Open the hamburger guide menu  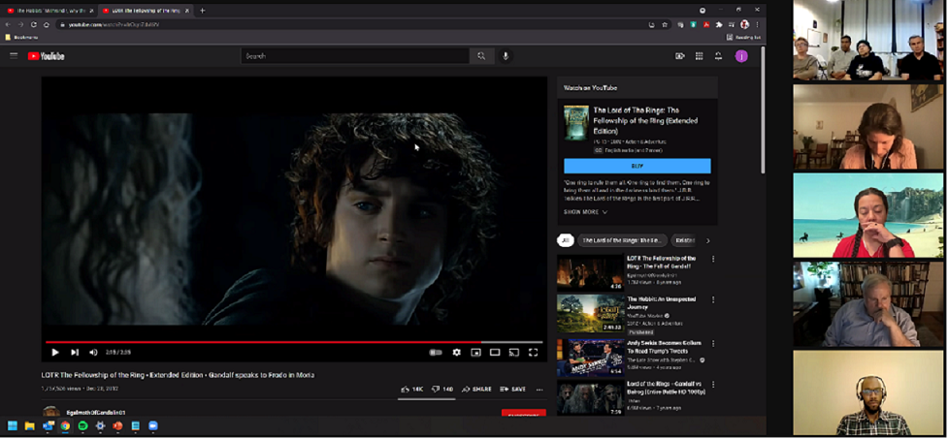click(x=14, y=56)
